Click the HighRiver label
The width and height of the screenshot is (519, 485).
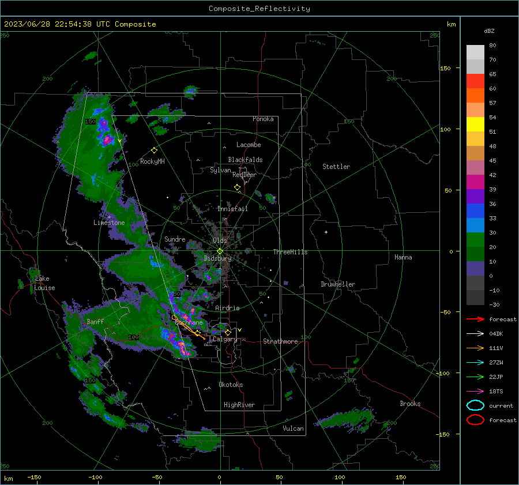tap(239, 405)
